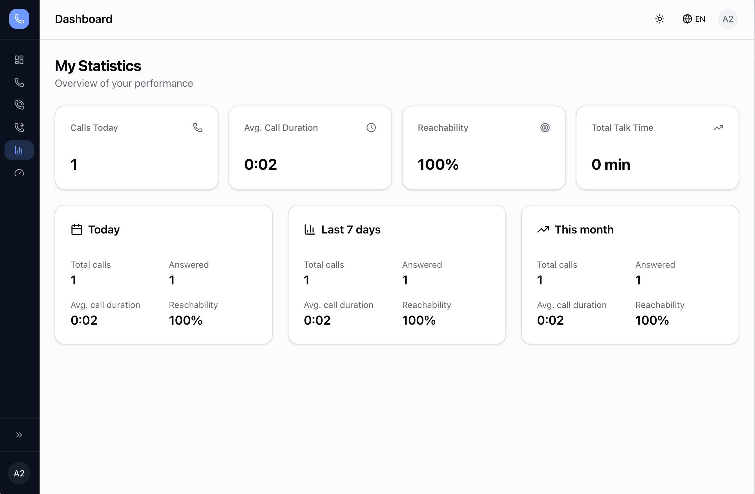Select the statistics bar chart sidebar icon
Viewport: 755px width, 494px height.
[x=19, y=150]
